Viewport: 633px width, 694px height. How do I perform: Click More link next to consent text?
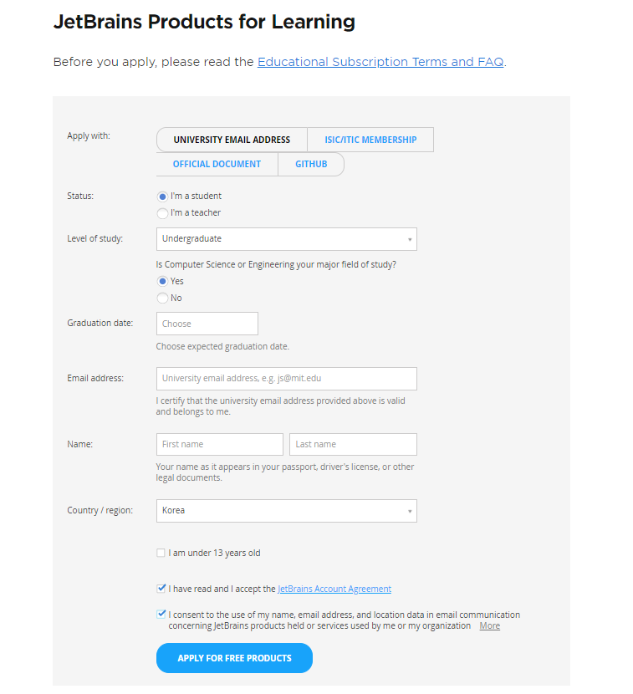tap(489, 625)
